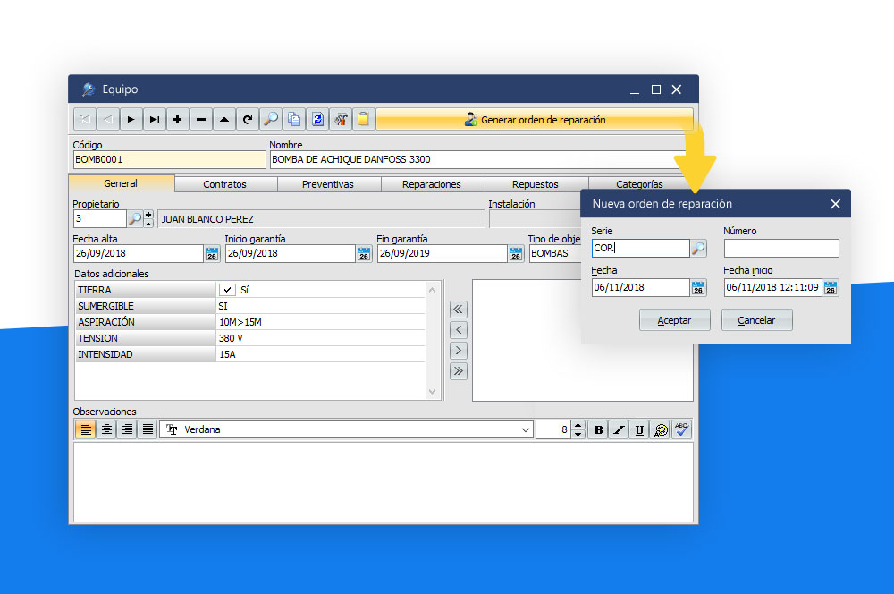Enable center text alignment
Image resolution: width=894 pixels, height=594 pixels.
click(x=106, y=430)
